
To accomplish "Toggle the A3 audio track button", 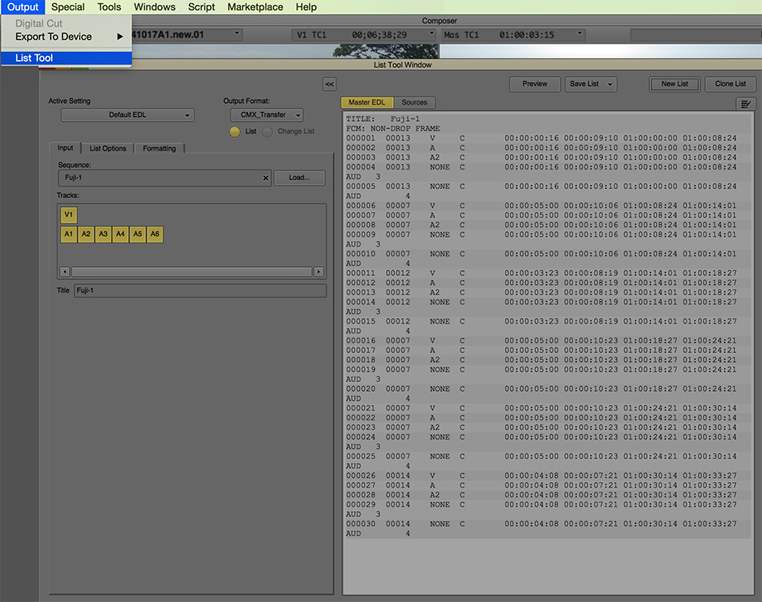I will click(x=103, y=234).
